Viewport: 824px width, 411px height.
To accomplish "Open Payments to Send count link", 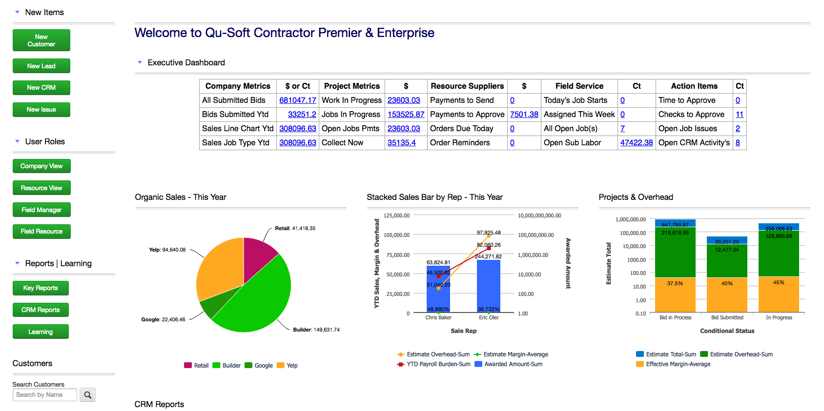I will (512, 100).
